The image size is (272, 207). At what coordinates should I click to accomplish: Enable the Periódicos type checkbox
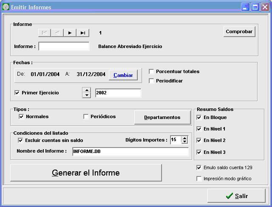(86, 116)
